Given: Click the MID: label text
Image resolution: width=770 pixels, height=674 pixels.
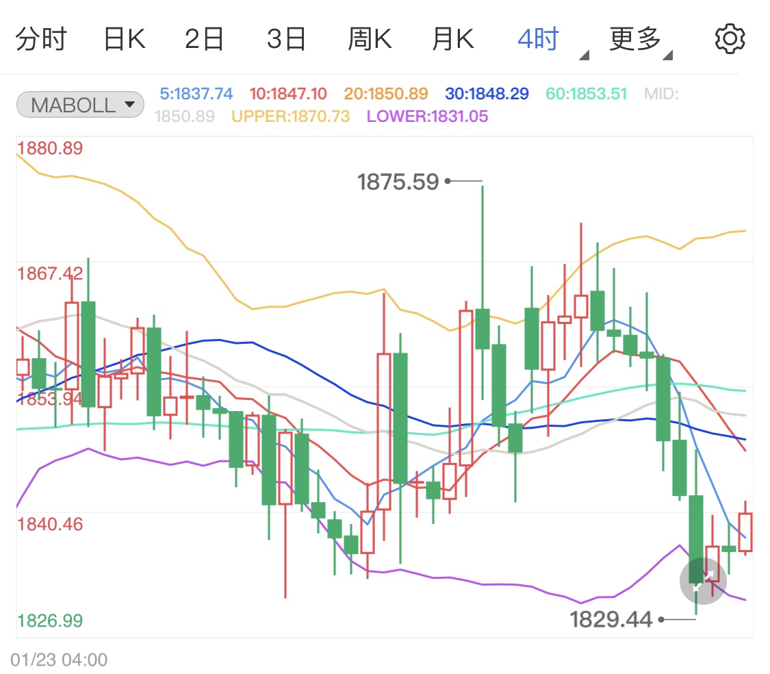Looking at the screenshot, I should (661, 93).
